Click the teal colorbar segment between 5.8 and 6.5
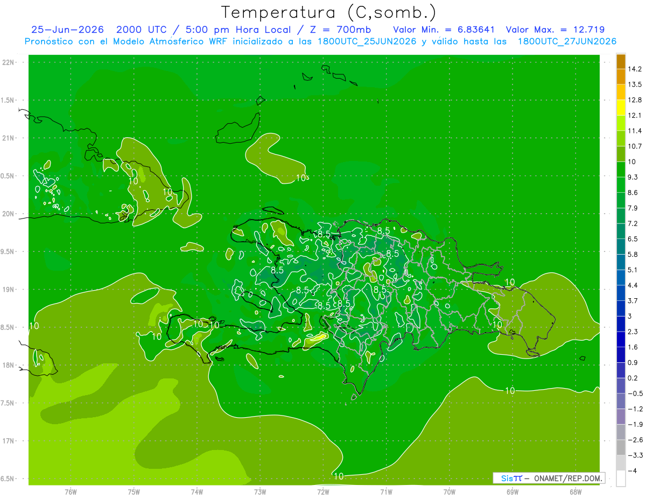This screenshot has height=499, width=646. 621,247
